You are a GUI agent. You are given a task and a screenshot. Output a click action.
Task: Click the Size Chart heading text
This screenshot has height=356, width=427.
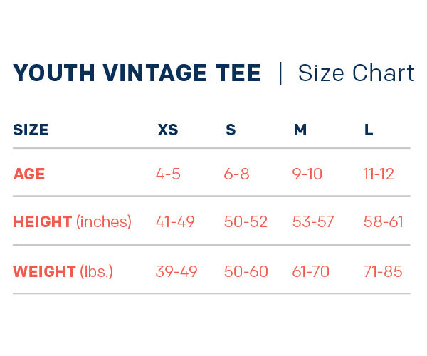(356, 73)
